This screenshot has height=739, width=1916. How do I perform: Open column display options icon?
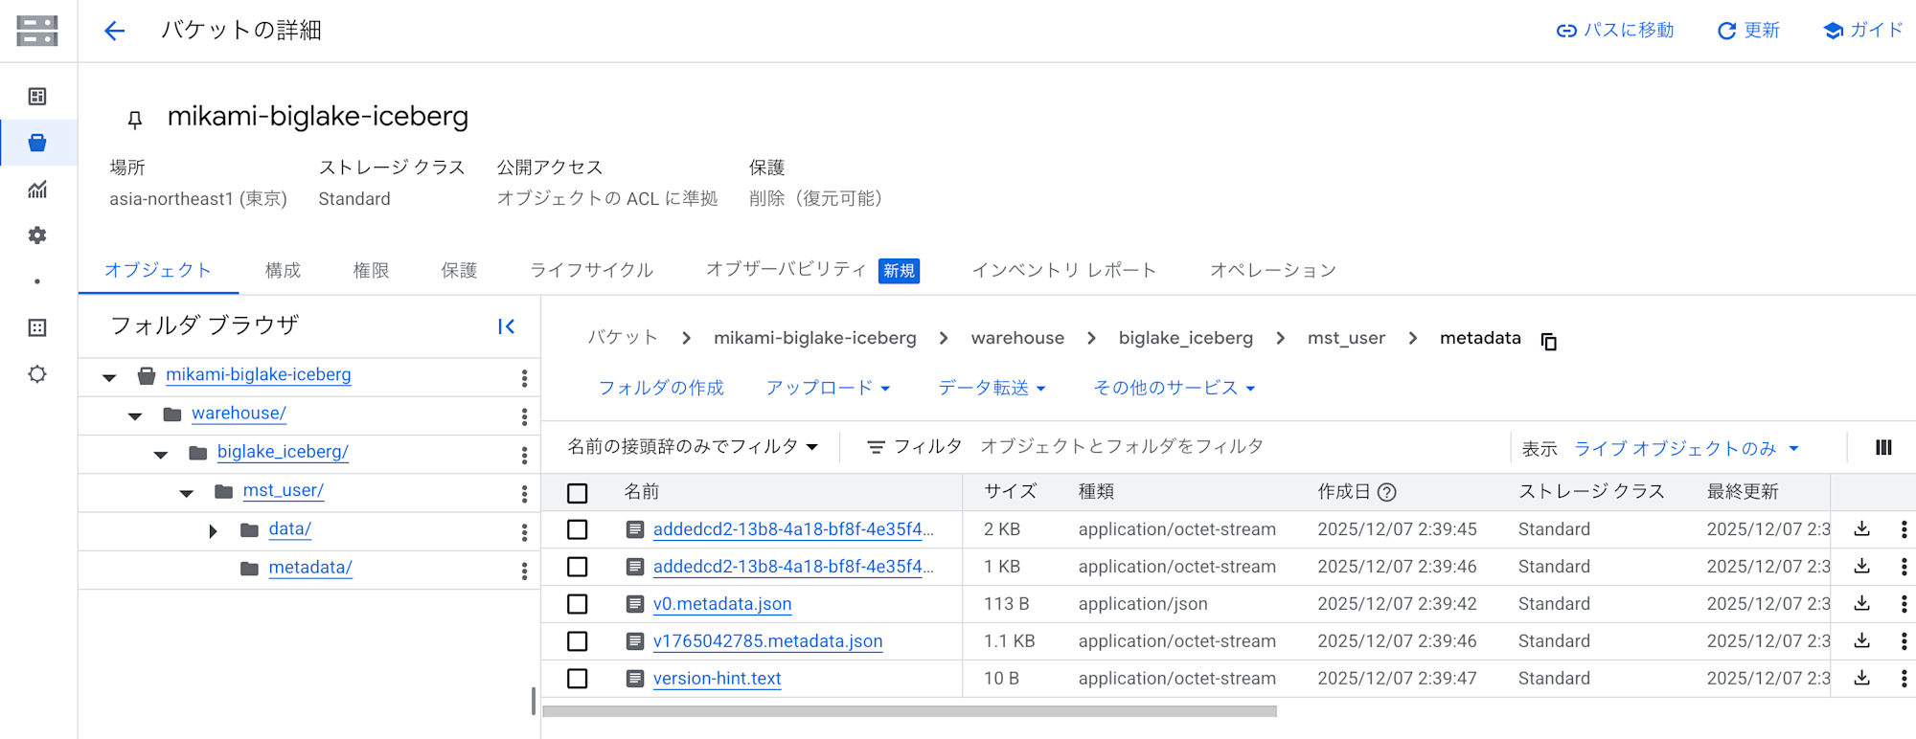[x=1883, y=447]
